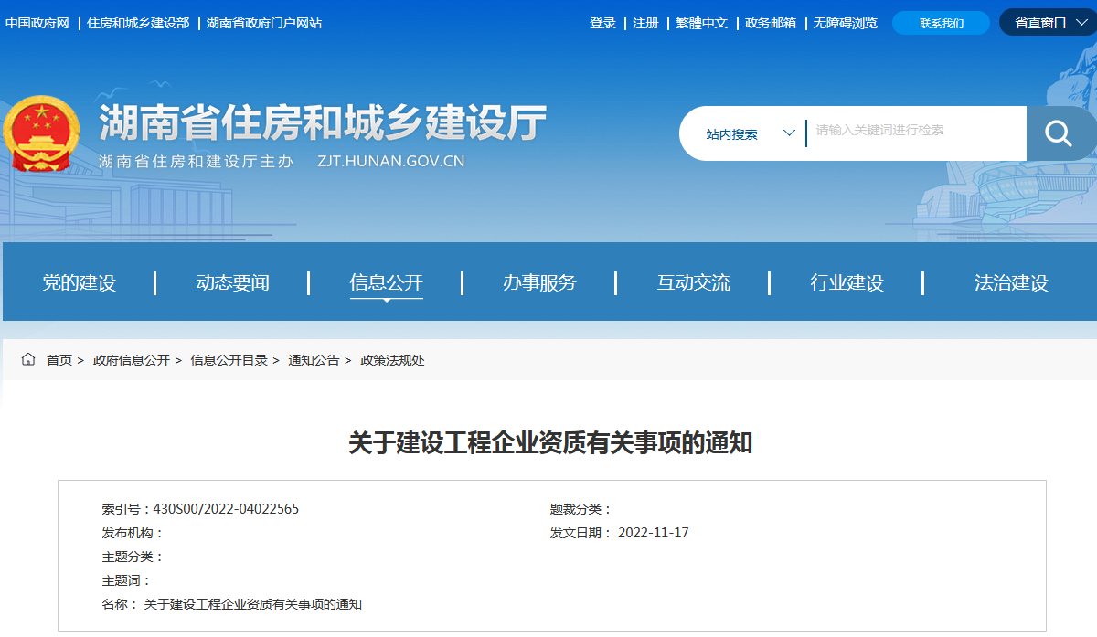The width and height of the screenshot is (1097, 637).
Task: Click the 湖南省住房和城乡建设厅 site title
Action: coord(323,122)
